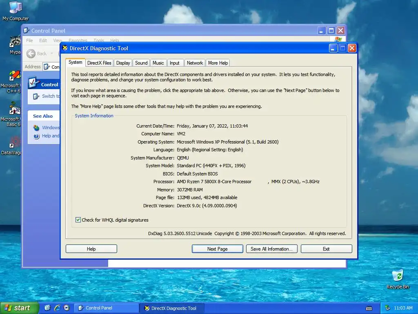Click the DirectX 9.0c version value

pos(207,206)
